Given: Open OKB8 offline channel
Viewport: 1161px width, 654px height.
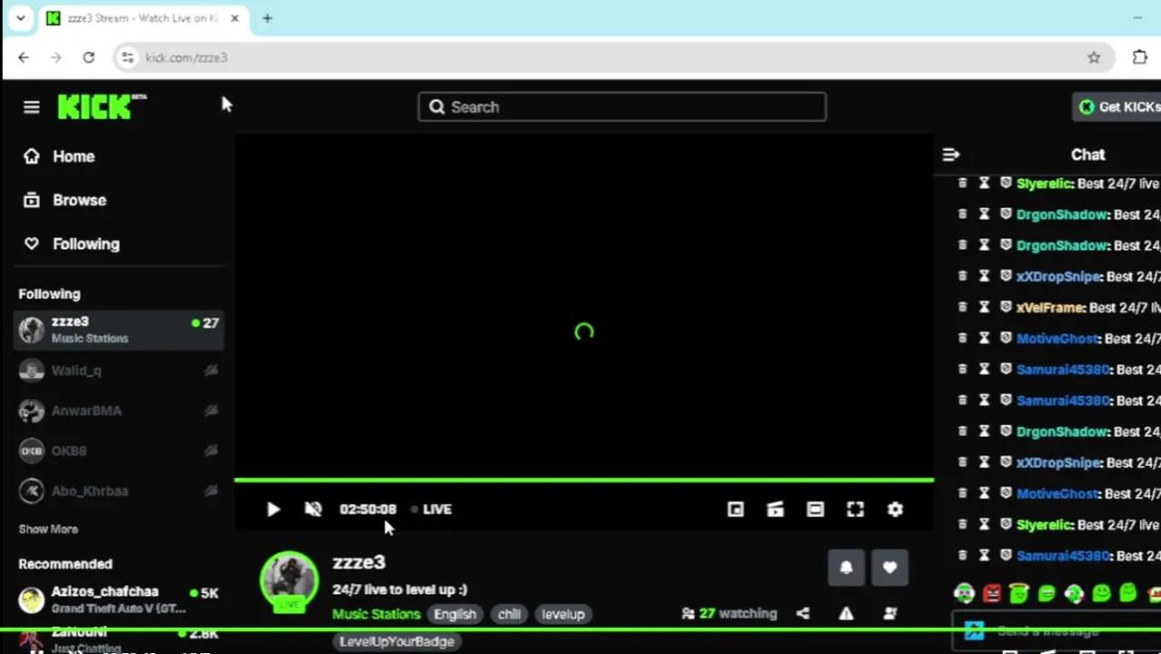Looking at the screenshot, I should [118, 451].
